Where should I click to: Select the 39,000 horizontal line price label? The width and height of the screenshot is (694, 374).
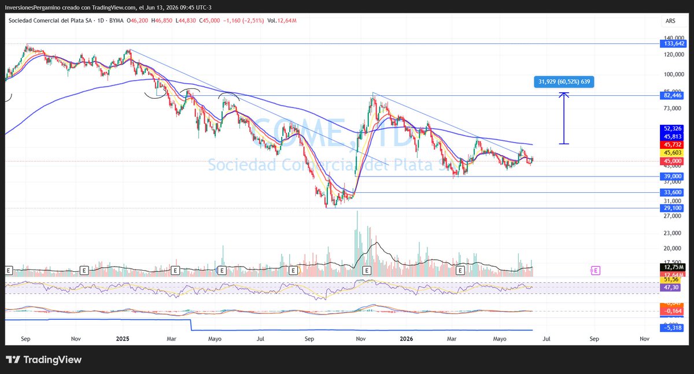pyautogui.click(x=674, y=176)
